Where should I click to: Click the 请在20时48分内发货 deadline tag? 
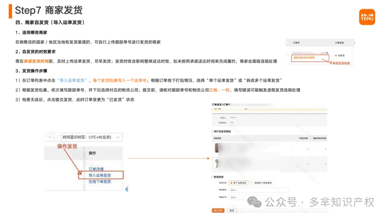click(304, 58)
